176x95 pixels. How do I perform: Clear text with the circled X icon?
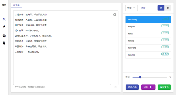(x=115, y=14)
